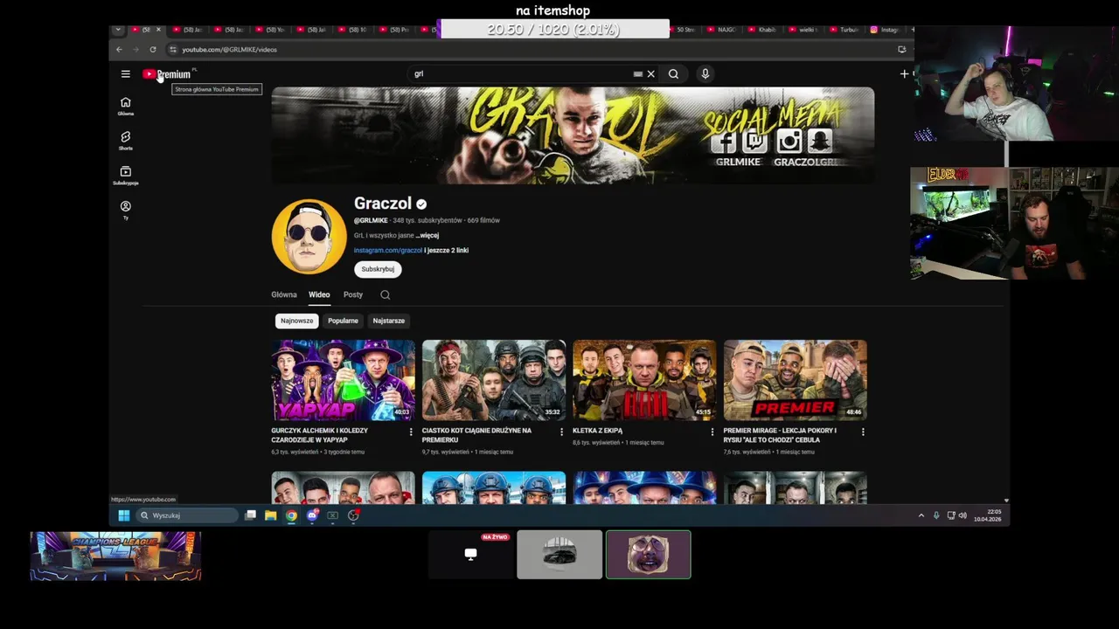This screenshot has height=629, width=1119.
Task: Switch to the Instagram browser tab
Action: (x=886, y=30)
